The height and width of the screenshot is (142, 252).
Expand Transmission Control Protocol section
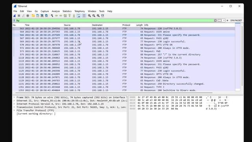coord(14,107)
